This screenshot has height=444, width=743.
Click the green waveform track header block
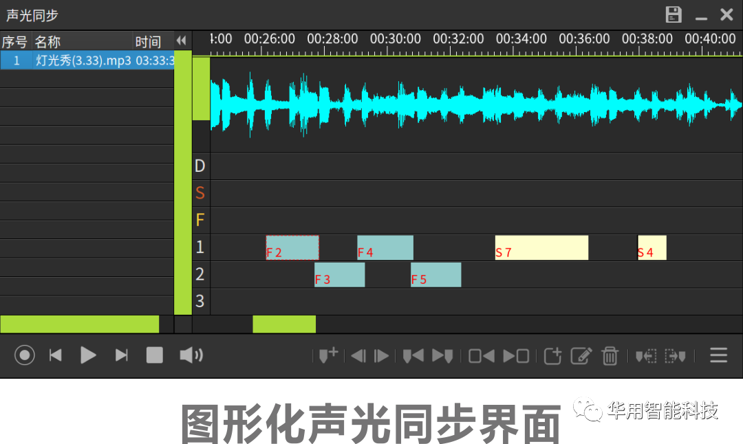coord(202,89)
